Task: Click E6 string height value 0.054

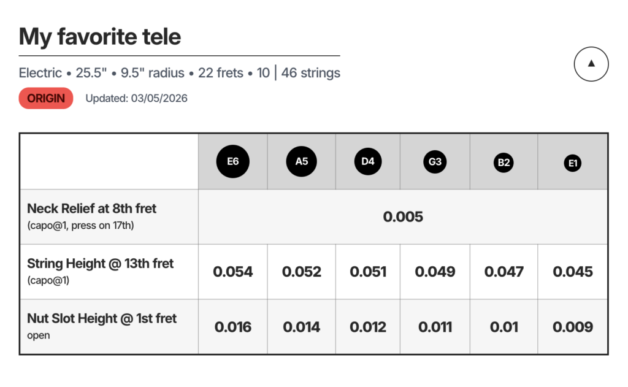Action: tap(233, 272)
